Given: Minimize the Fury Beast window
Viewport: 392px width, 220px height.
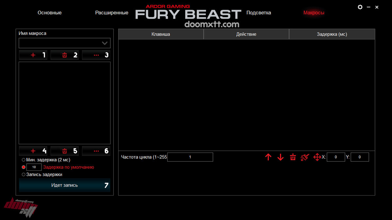Looking at the screenshot, I should (368, 7).
